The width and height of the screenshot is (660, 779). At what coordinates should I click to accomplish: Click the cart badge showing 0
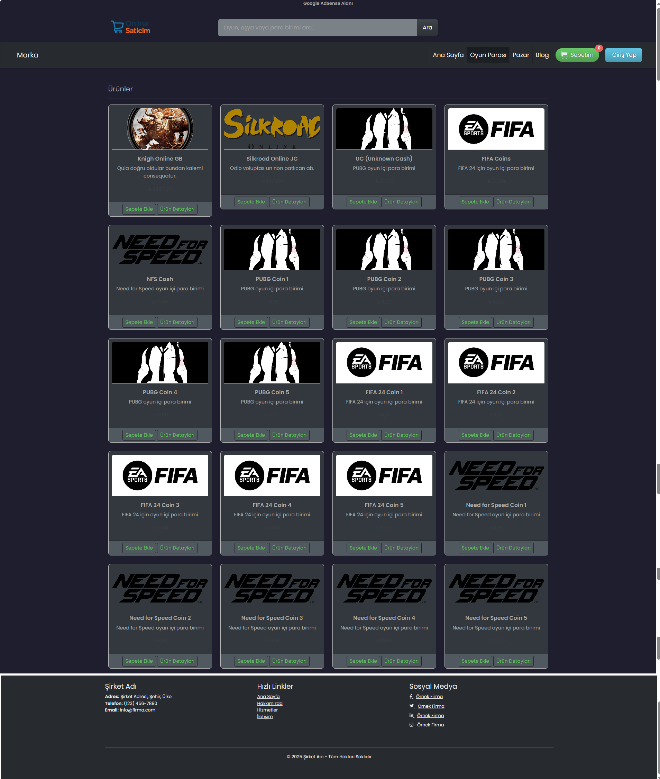[599, 48]
